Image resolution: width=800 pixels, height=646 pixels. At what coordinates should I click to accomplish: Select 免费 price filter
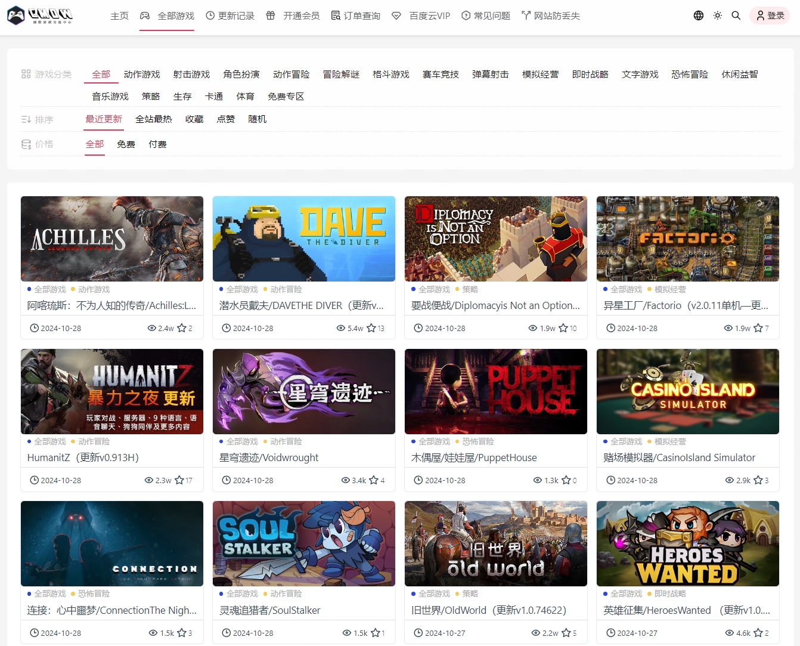[x=126, y=144]
